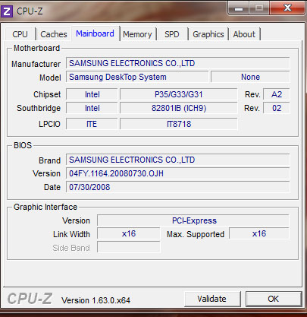Click the OK button

274,299
